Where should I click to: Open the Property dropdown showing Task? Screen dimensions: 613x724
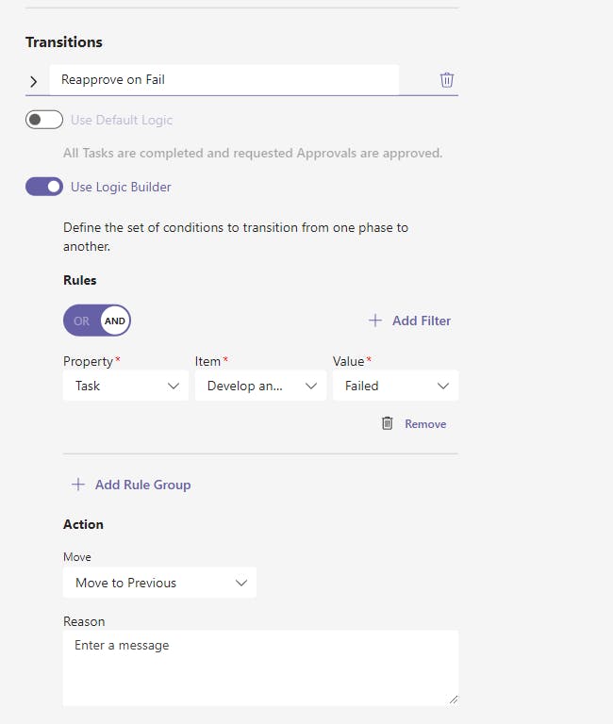point(125,386)
